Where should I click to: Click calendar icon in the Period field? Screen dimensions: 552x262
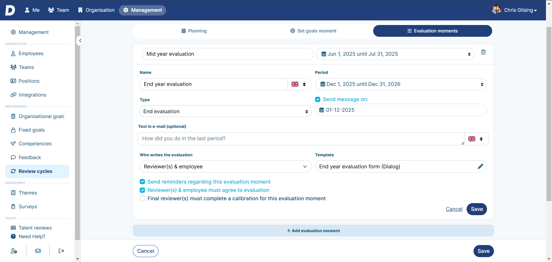tap(323, 84)
